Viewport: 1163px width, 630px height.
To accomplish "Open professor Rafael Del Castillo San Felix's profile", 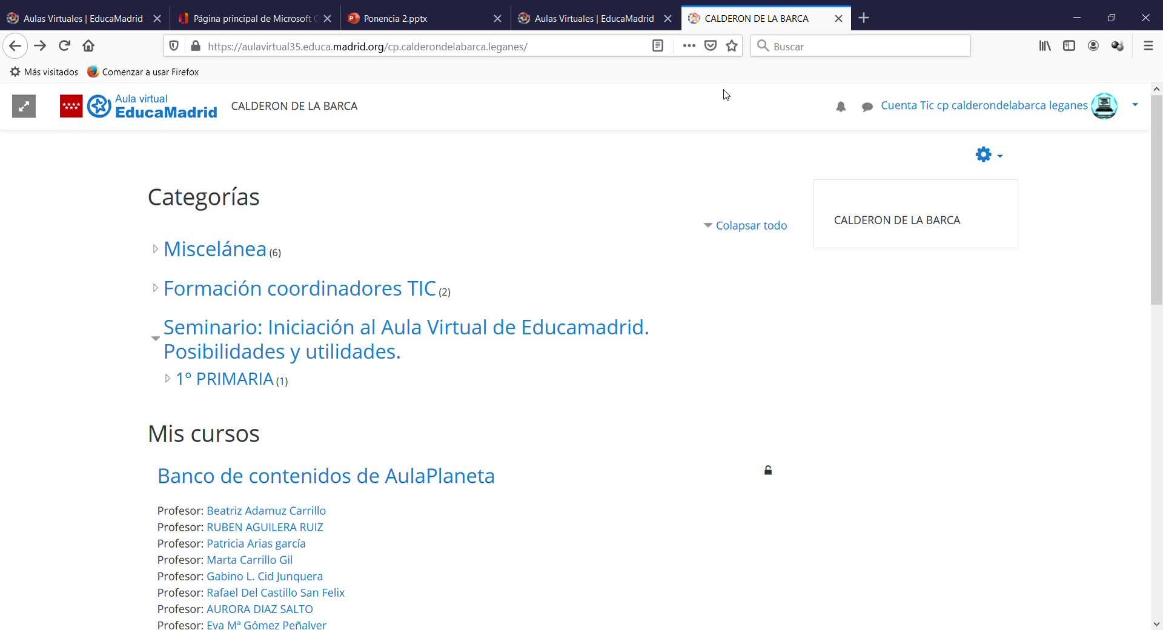I will point(276,592).
